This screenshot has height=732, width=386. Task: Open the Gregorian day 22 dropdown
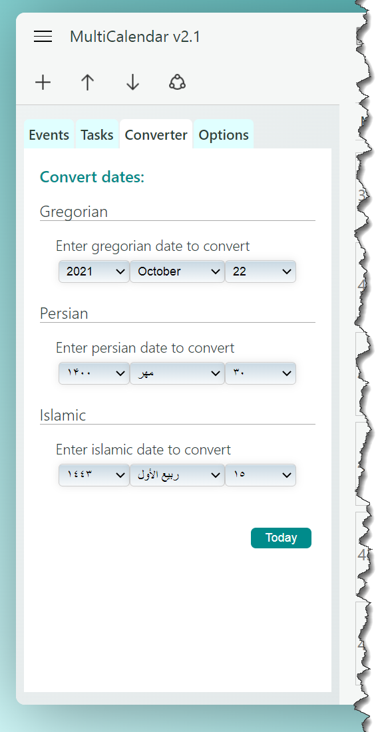(260, 272)
